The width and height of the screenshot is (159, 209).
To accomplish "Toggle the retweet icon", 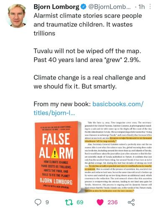I will pyautogui.click(x=69, y=202).
